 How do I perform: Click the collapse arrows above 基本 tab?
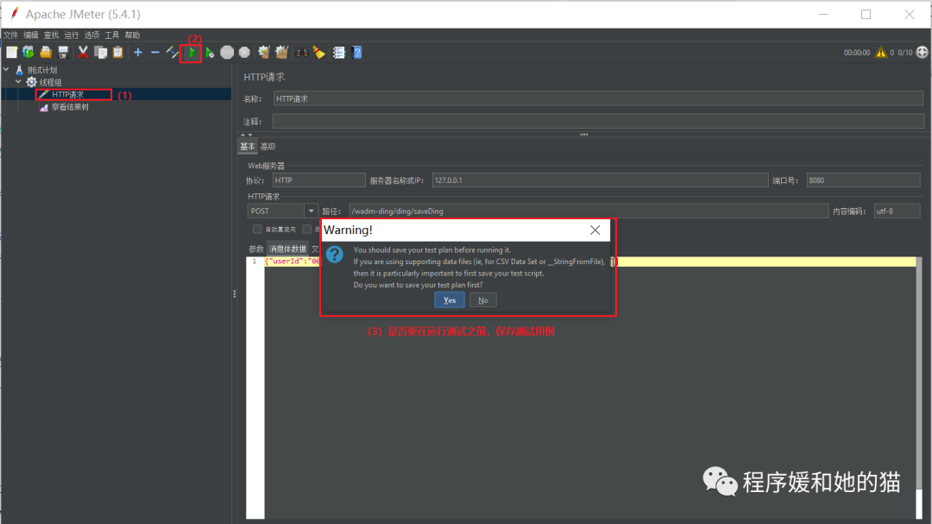click(x=246, y=135)
